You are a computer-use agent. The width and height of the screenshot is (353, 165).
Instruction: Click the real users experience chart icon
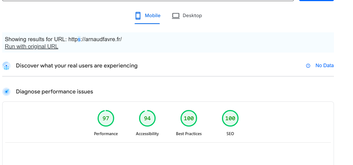(x=6, y=66)
